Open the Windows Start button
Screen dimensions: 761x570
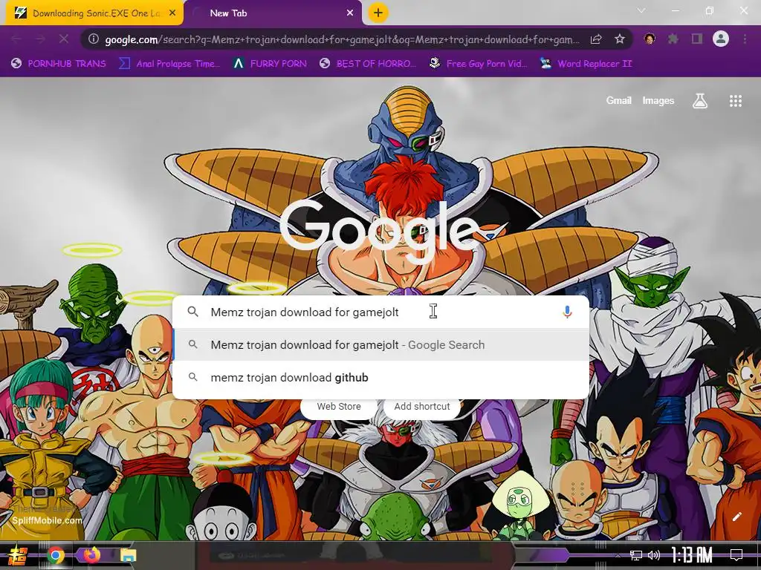pos(18,555)
